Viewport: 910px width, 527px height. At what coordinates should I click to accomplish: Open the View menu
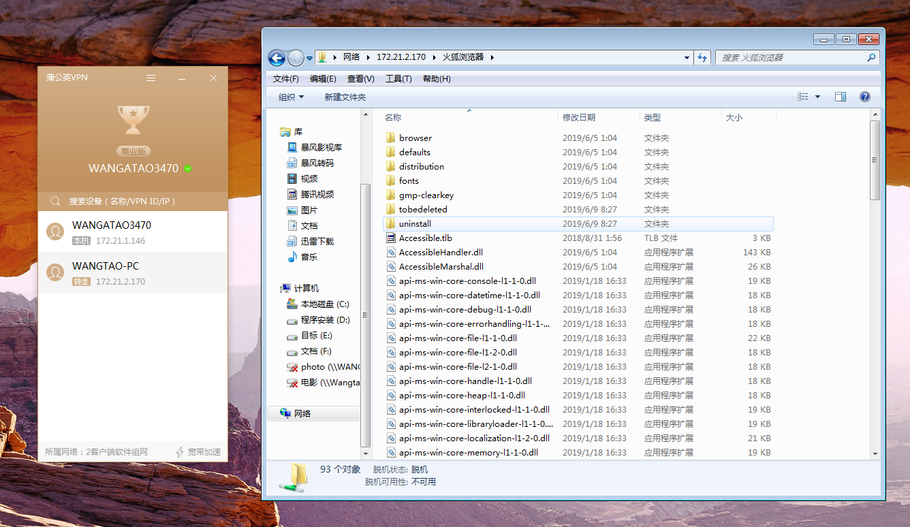(360, 79)
